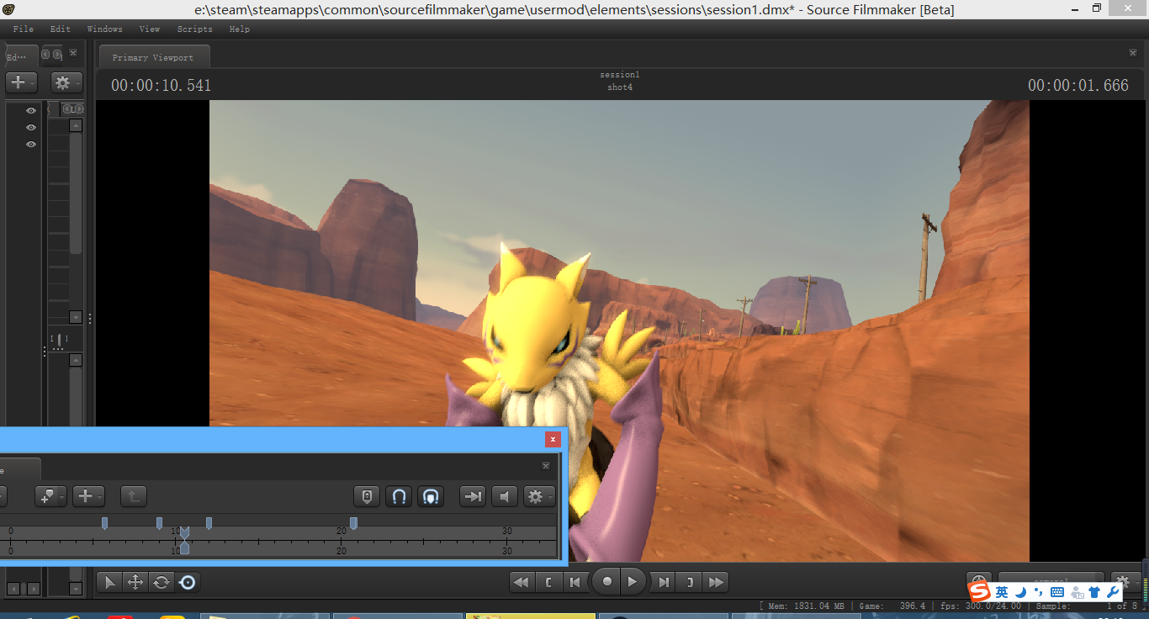This screenshot has height=619, width=1149.
Task: Toggle visibility of the first eye item
Action: 31,111
